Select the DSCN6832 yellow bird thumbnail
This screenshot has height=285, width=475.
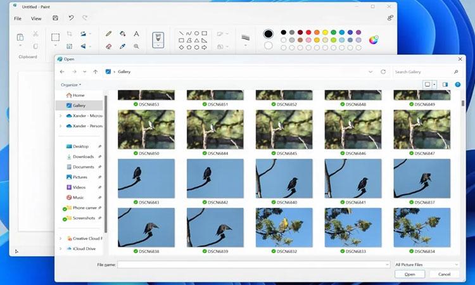[284, 227]
